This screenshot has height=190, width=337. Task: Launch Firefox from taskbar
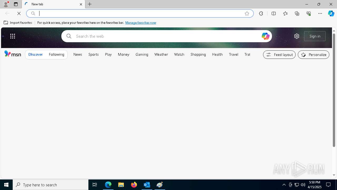[134, 185]
